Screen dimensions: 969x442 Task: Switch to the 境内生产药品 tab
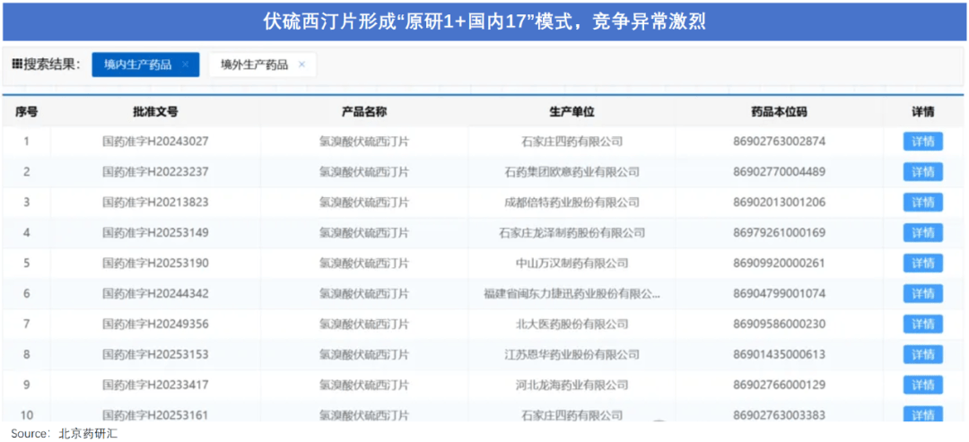pyautogui.click(x=146, y=65)
